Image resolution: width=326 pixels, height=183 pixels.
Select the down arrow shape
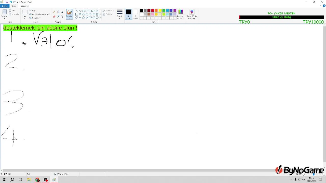coord(76,18)
